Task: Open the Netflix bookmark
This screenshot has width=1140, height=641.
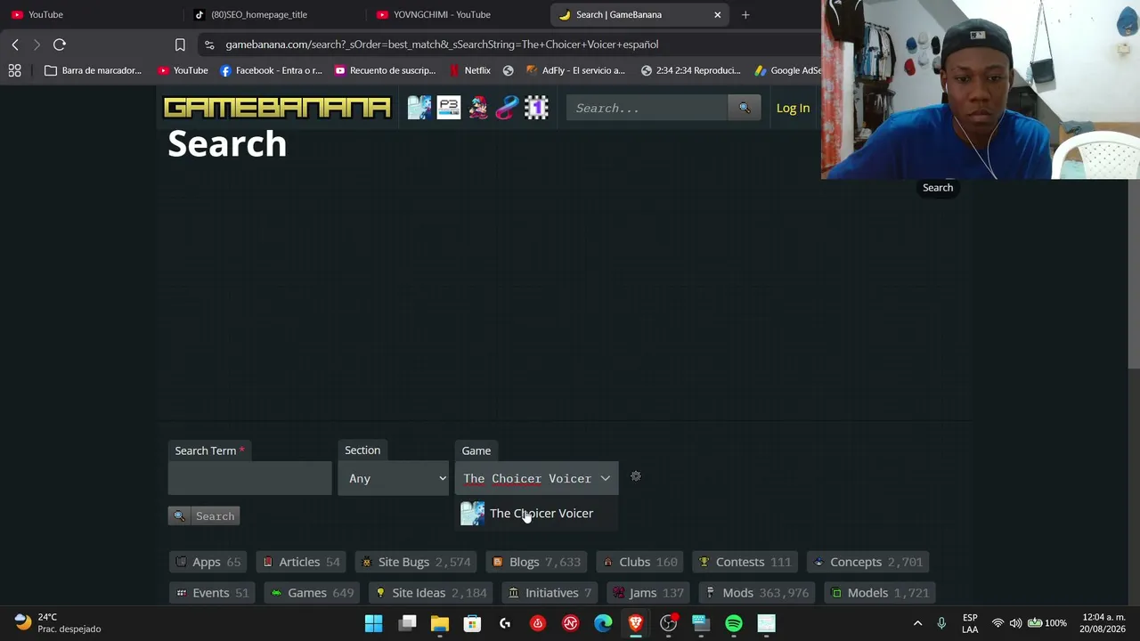Action: [470, 70]
